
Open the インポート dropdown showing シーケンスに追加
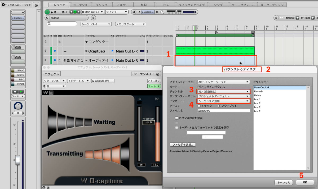pos(224,101)
